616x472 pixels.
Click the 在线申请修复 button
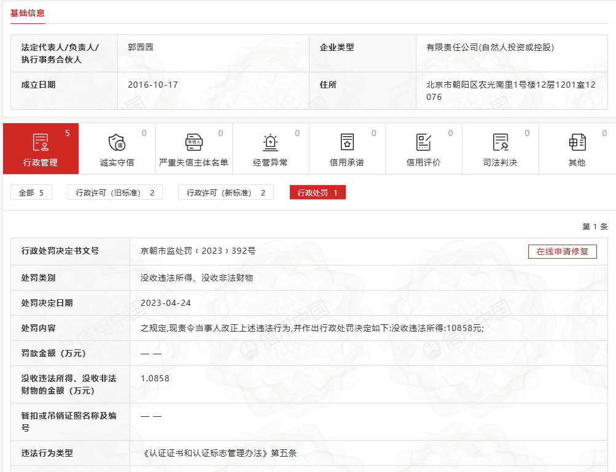click(562, 252)
